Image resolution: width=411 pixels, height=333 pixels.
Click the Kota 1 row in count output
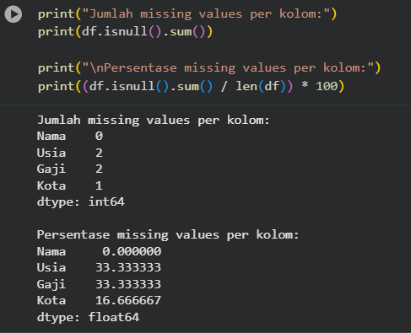(70, 185)
